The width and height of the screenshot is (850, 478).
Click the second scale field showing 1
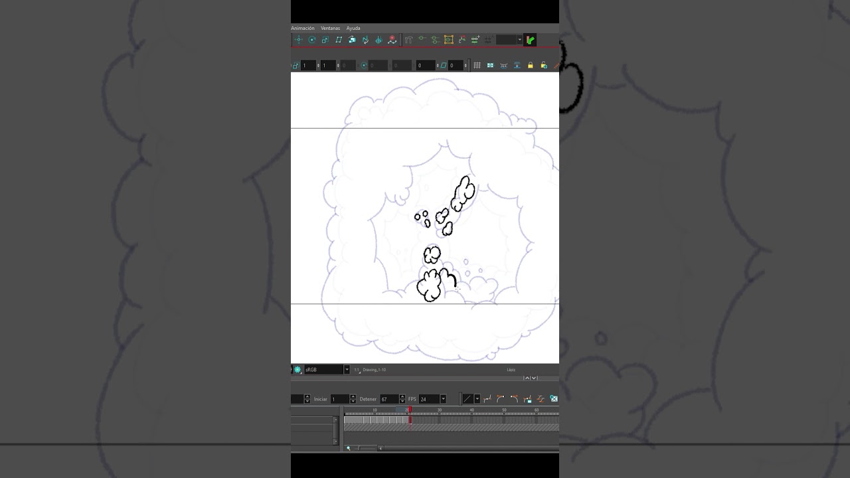coord(328,65)
